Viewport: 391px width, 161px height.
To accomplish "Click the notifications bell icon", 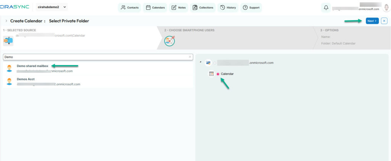I will (x=326, y=8).
